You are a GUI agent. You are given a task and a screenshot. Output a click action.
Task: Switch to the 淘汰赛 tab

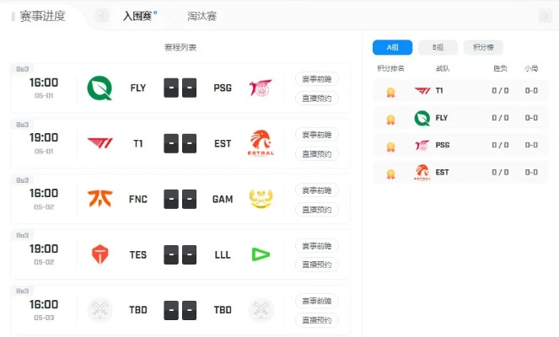point(202,16)
